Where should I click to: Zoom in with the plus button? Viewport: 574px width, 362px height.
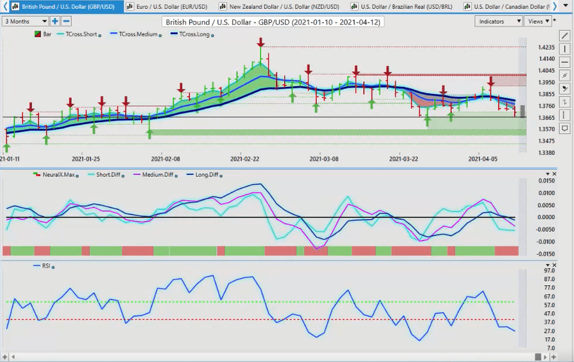55,21
